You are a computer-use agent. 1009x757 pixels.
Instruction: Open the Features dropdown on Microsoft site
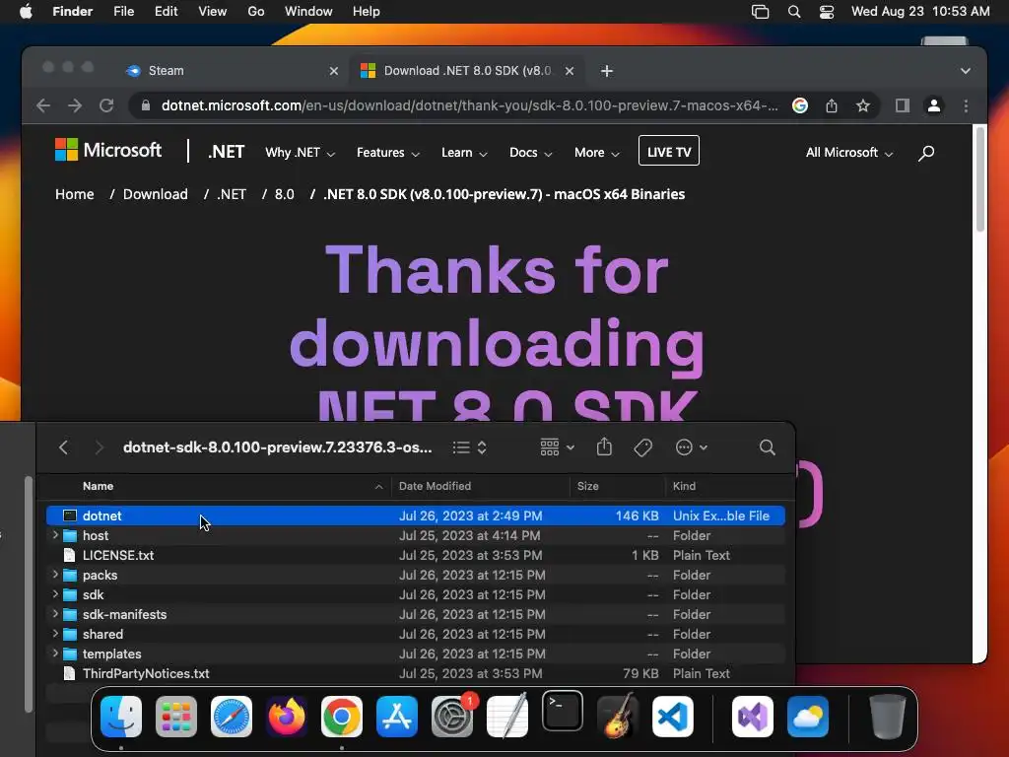tap(388, 153)
